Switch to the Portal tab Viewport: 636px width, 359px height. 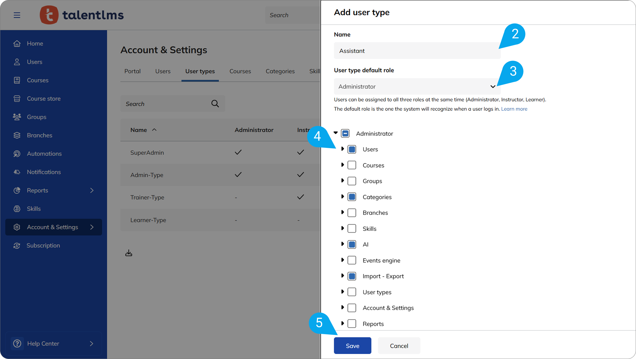tap(132, 71)
